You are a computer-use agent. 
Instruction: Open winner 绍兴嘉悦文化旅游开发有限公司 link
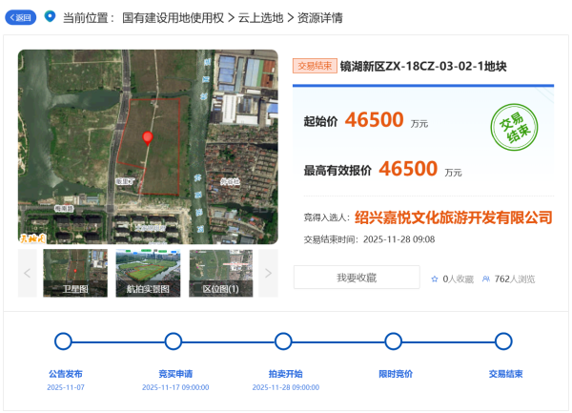453,217
